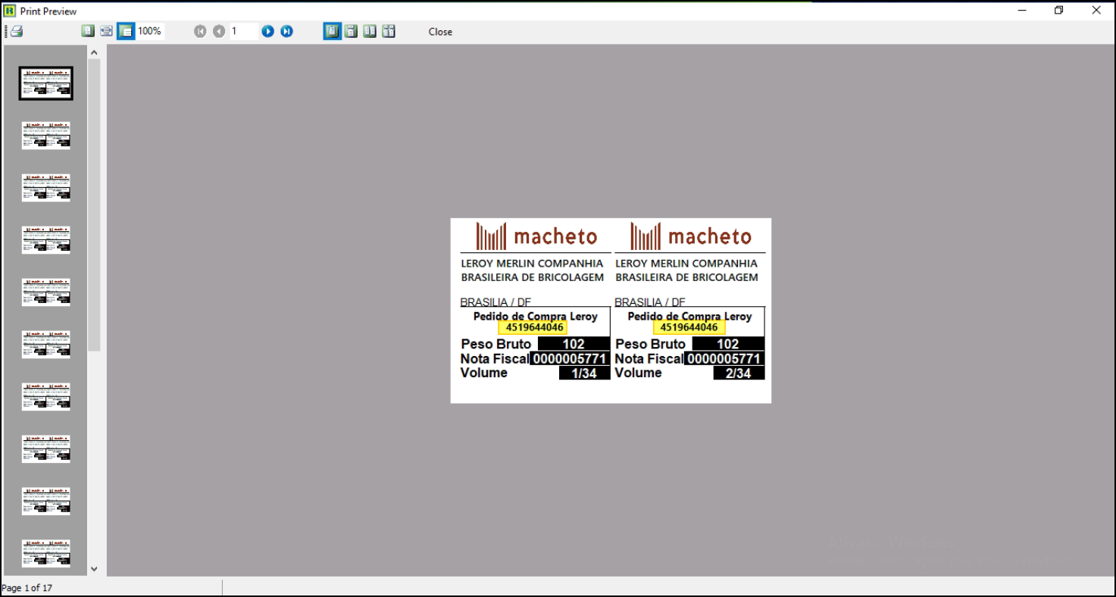Open the second page thumbnail
Viewport: 1116px width, 597px height.
(46, 136)
